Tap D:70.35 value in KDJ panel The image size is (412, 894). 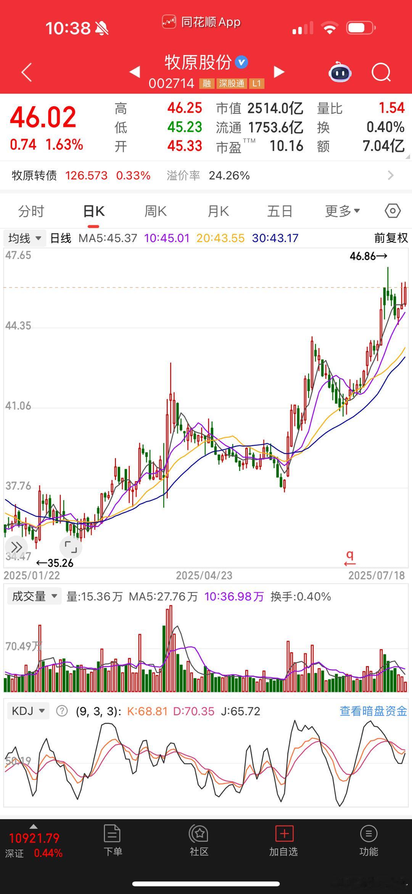pyautogui.click(x=194, y=711)
